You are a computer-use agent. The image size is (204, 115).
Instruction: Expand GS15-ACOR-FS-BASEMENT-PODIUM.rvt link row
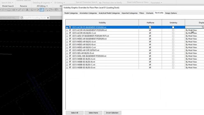pyautogui.click(x=67, y=27)
